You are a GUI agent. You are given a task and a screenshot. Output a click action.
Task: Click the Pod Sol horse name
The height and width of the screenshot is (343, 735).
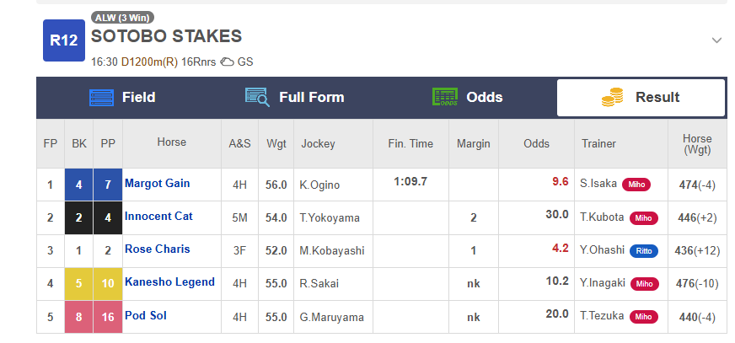pos(145,315)
